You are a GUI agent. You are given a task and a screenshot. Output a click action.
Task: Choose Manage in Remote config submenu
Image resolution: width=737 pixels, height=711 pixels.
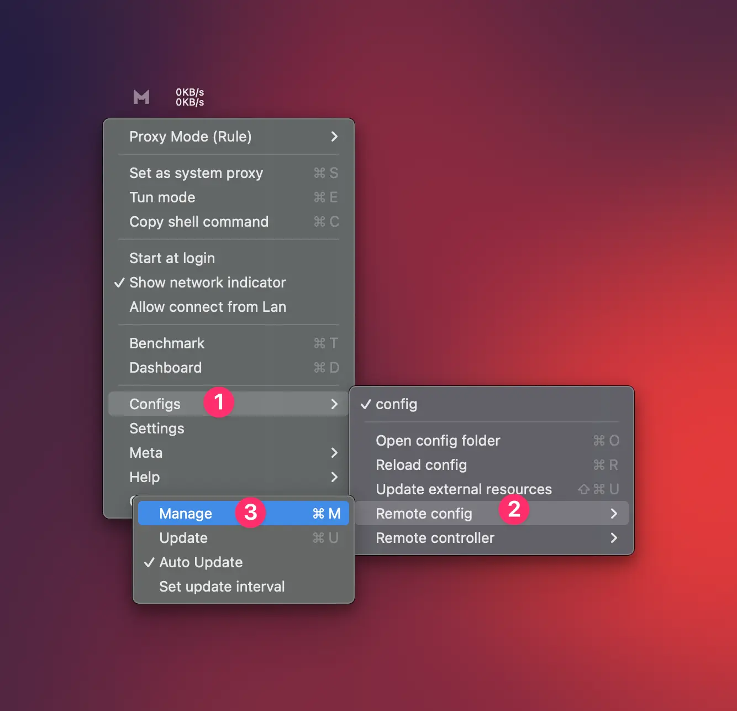[186, 514]
